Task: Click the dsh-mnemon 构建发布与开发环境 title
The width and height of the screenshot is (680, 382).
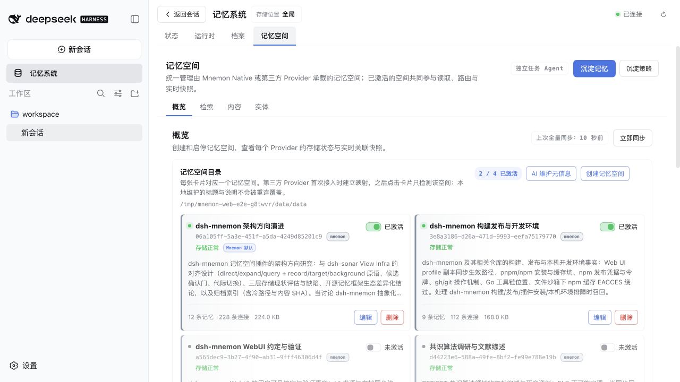Action: [x=484, y=226]
